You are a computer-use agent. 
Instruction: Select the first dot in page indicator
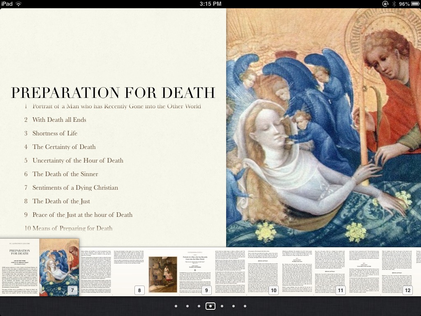(x=176, y=306)
